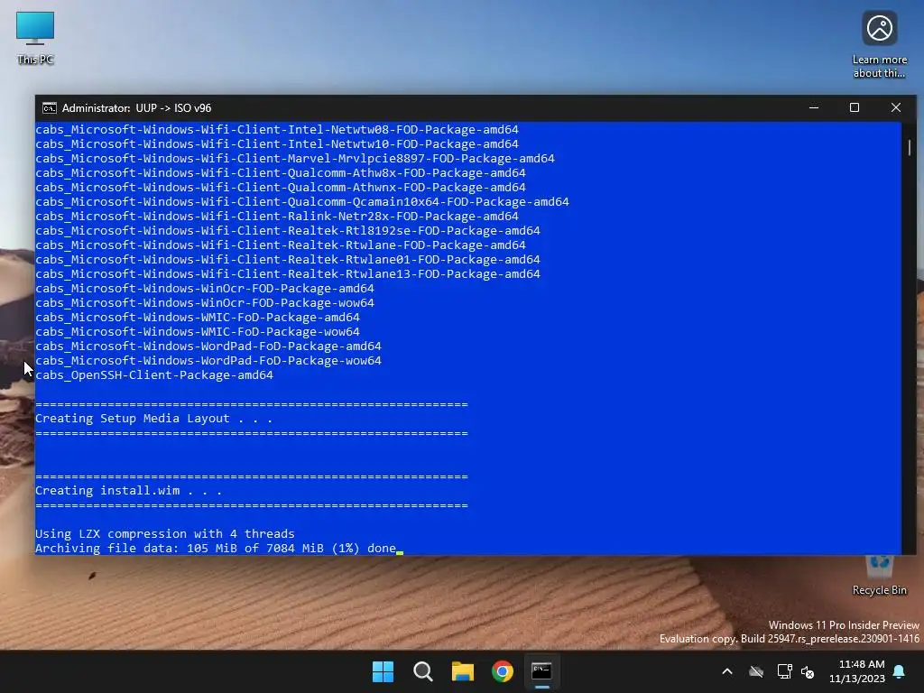Click the Ralink-Netr28x-FOD-Package line
The image size is (924, 693).
[277, 217]
